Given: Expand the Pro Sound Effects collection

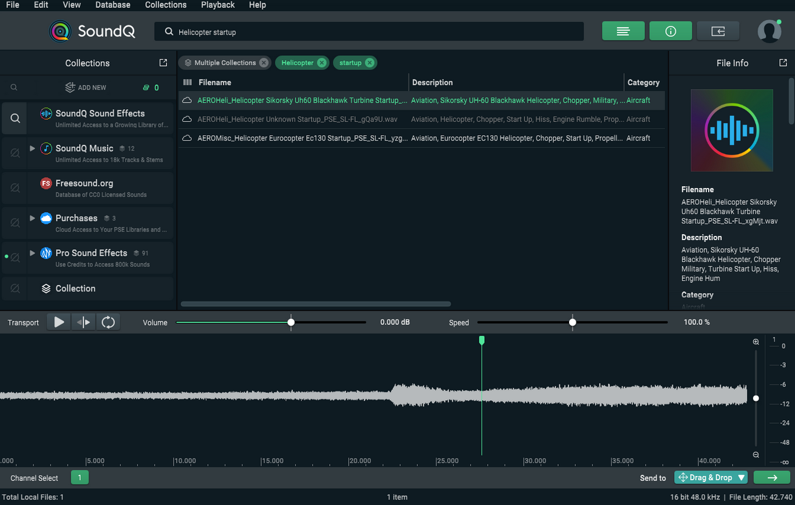Looking at the screenshot, I should 32,253.
